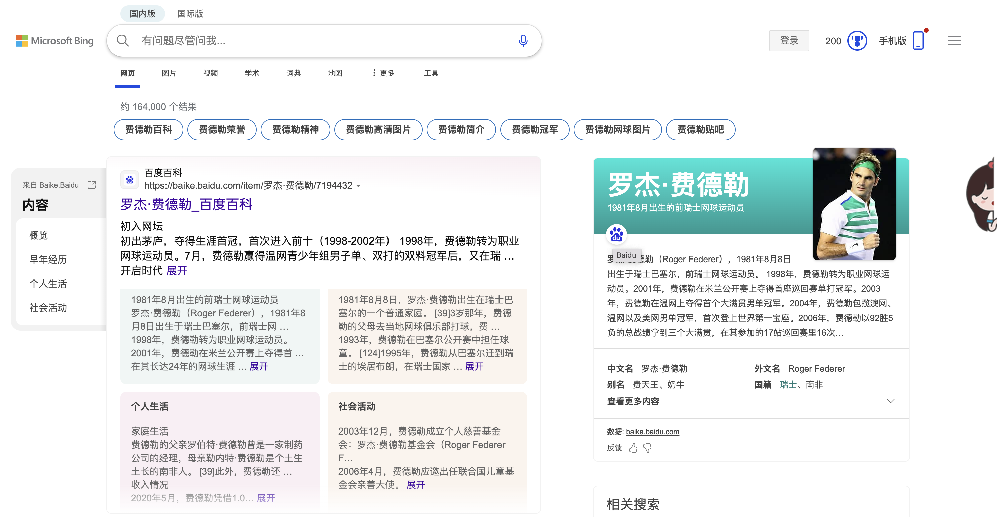Jump to 概览 in the contents
The width and height of the screenshot is (997, 517).
point(39,235)
